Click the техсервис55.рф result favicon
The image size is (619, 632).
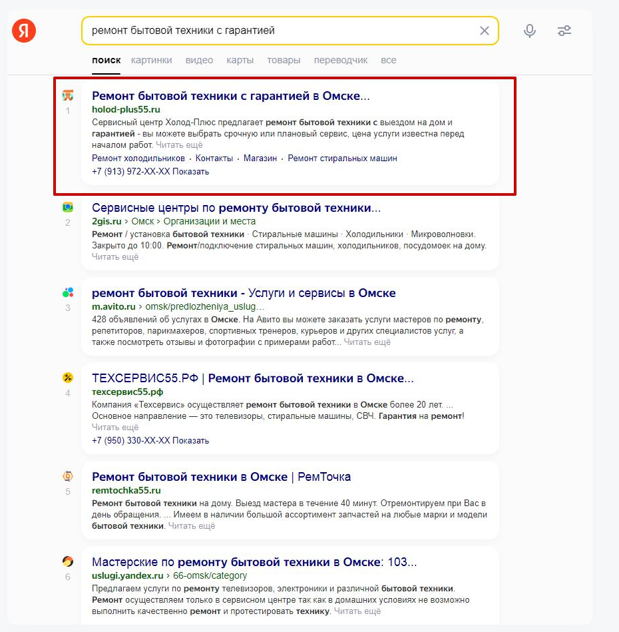[x=68, y=378]
